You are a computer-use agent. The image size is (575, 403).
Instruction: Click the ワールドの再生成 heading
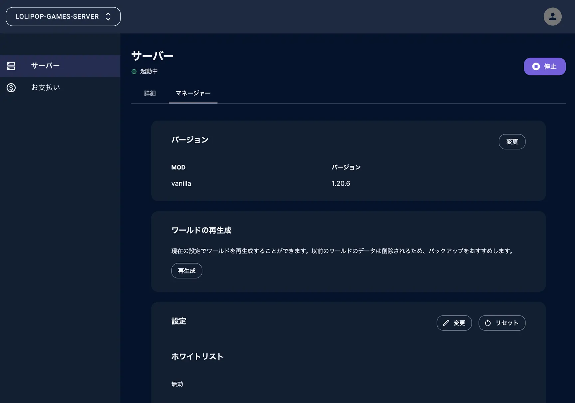(201, 230)
